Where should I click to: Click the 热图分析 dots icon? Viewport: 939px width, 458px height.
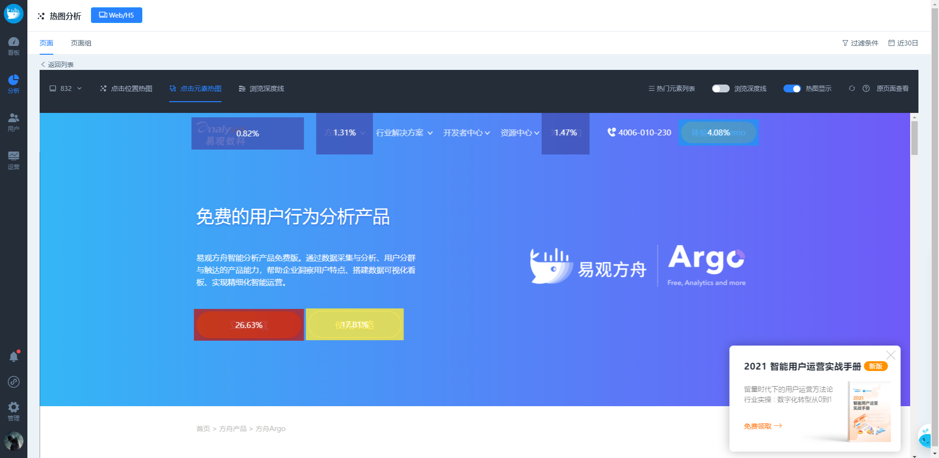[x=41, y=16]
